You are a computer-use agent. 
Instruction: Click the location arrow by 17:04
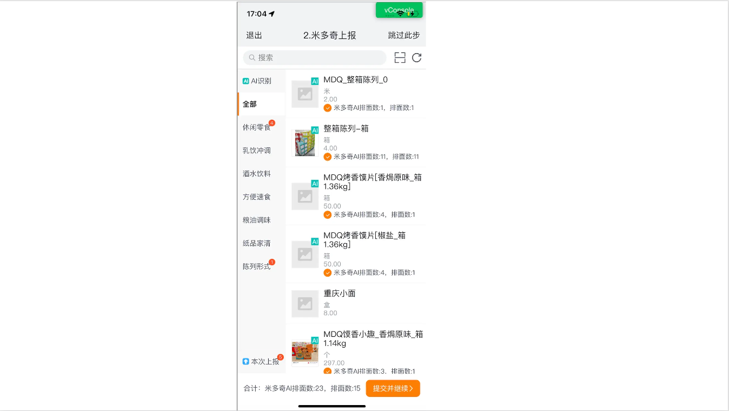tap(272, 14)
